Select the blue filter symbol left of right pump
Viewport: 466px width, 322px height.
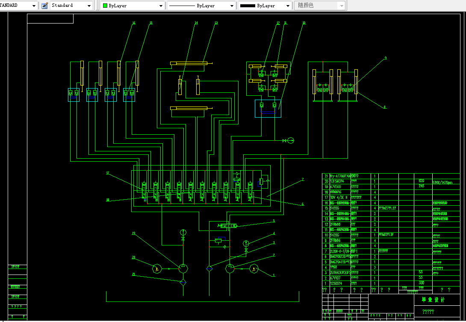(209, 269)
